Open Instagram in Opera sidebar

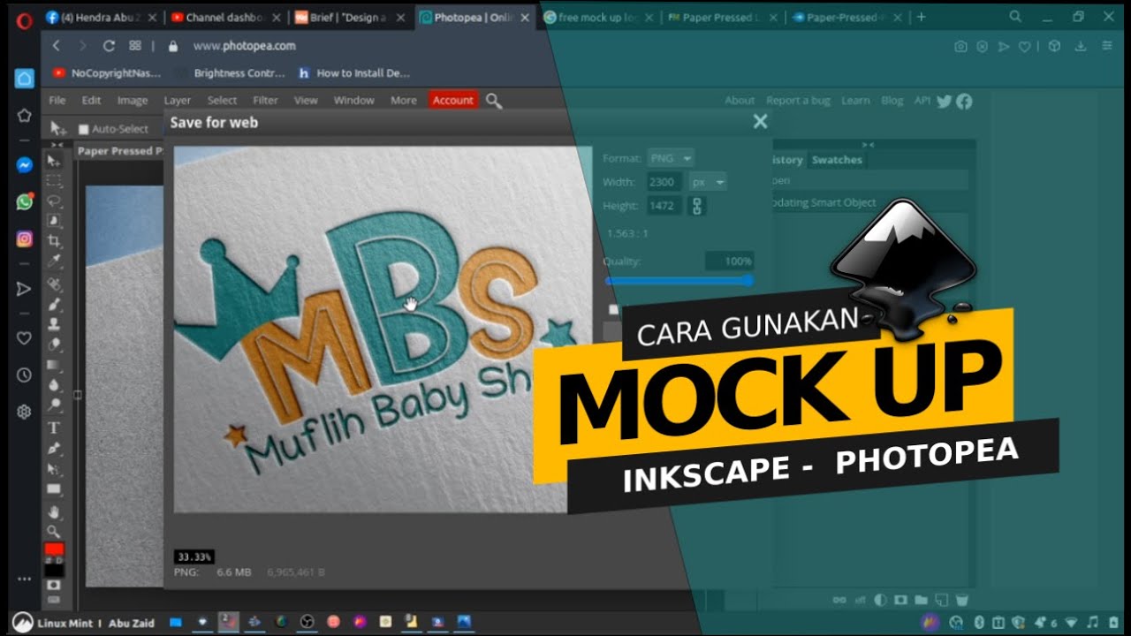pos(24,238)
